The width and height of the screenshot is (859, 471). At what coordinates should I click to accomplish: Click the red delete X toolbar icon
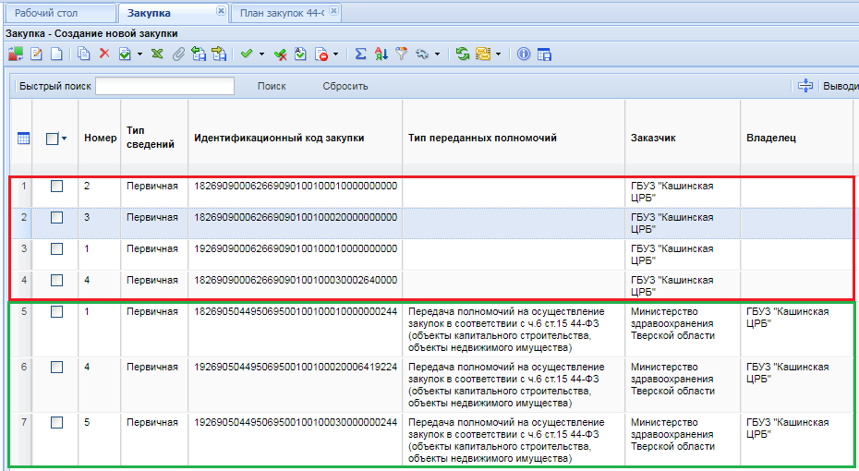click(104, 54)
